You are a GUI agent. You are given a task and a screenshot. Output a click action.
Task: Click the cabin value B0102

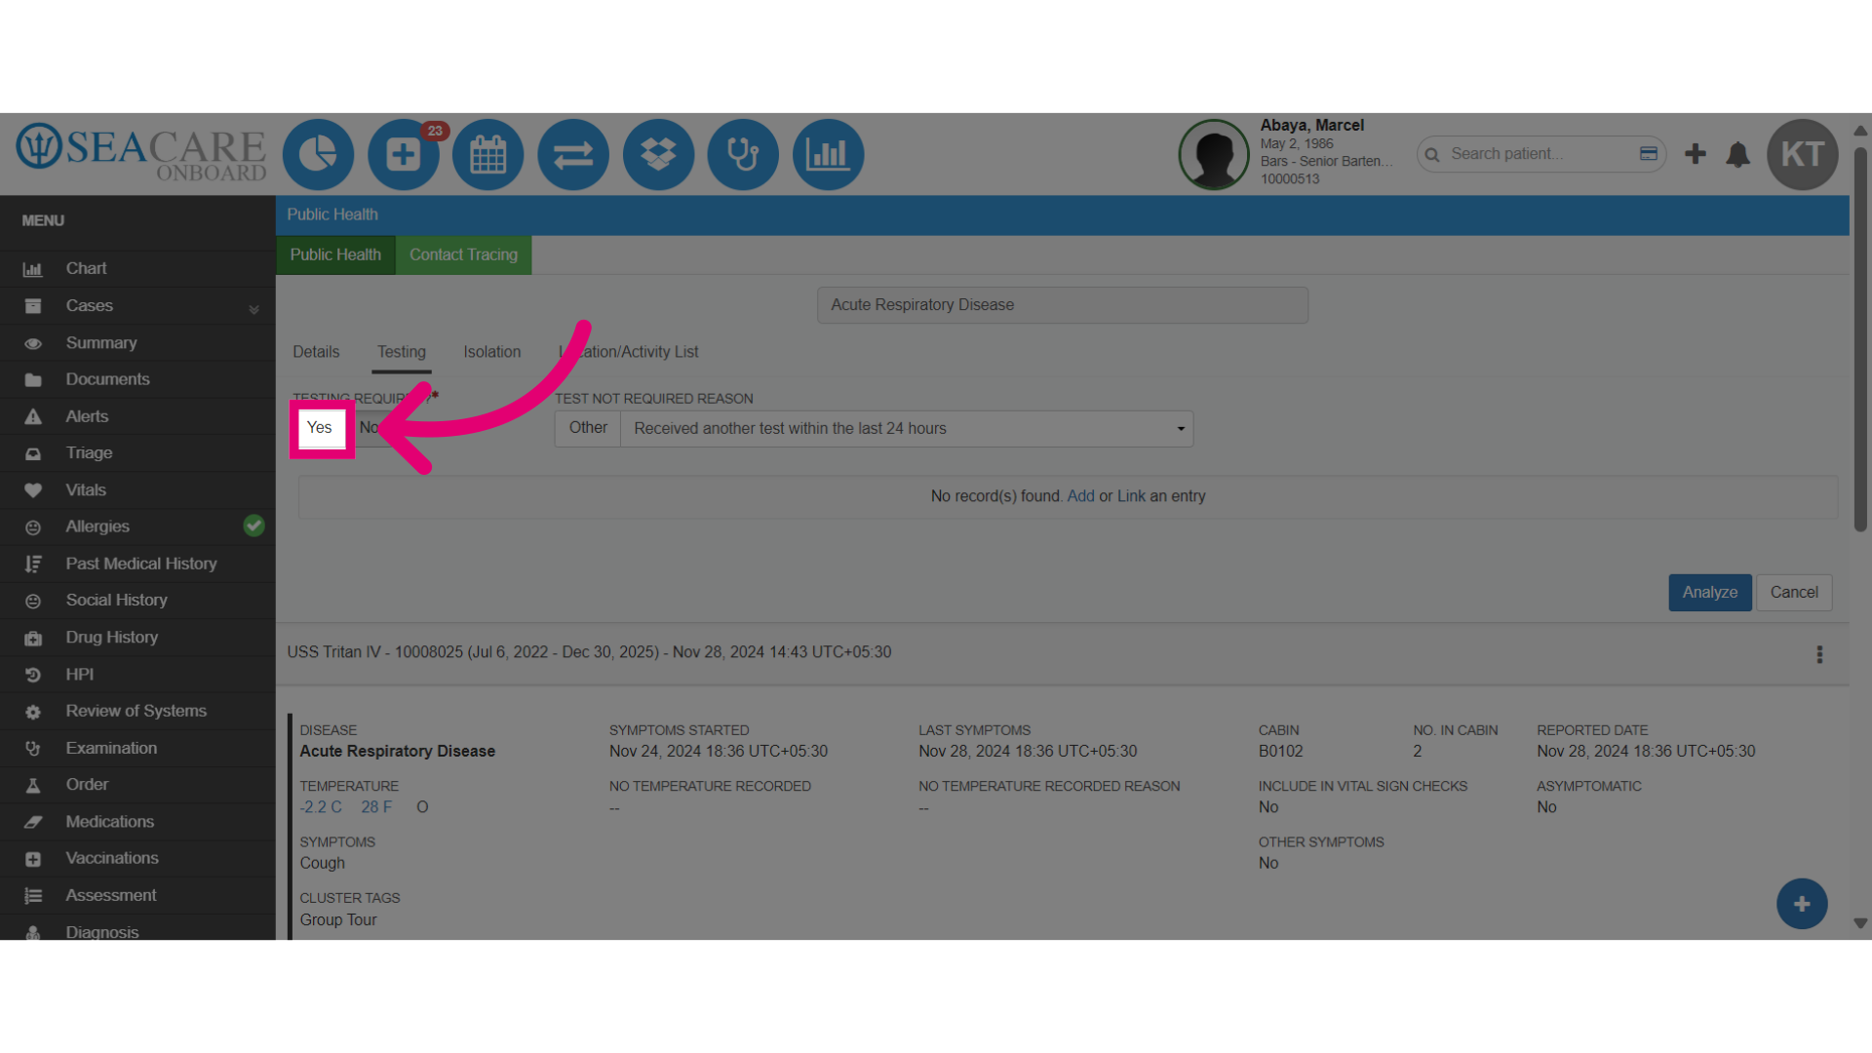(1280, 751)
